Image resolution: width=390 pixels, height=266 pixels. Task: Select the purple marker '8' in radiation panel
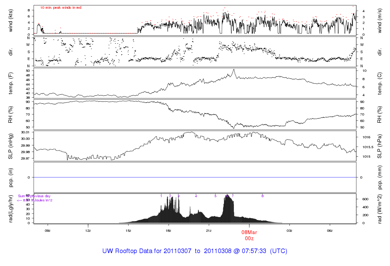coord(262,196)
